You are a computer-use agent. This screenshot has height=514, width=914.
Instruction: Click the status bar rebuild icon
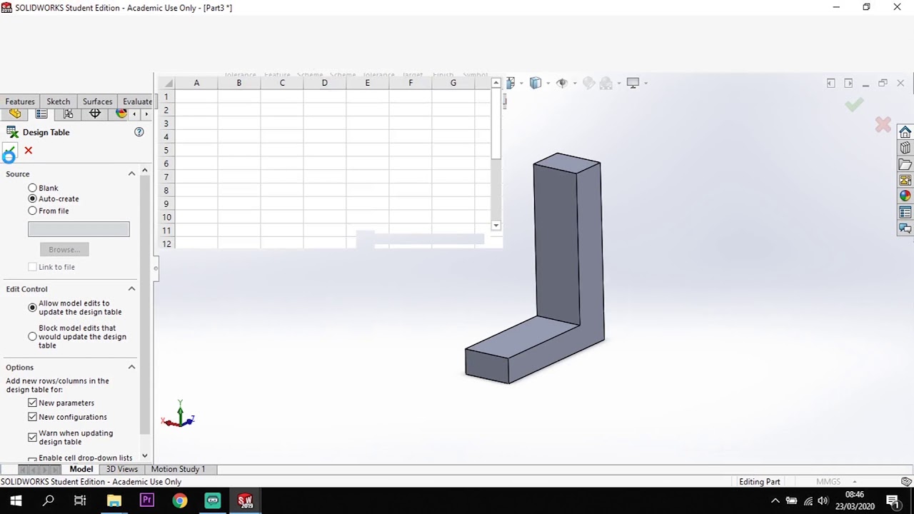click(906, 482)
